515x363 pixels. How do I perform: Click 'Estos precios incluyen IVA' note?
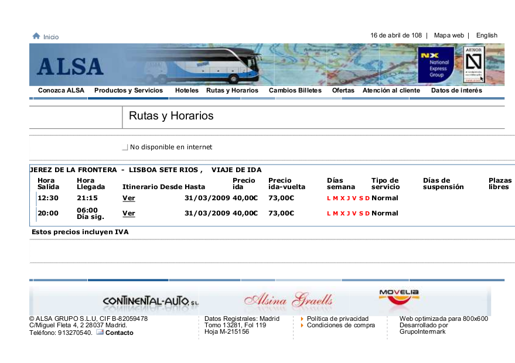click(80, 232)
